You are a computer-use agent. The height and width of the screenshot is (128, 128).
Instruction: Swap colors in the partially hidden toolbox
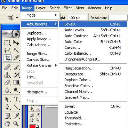tap(38, 125)
